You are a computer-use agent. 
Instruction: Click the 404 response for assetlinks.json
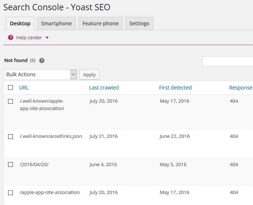pos(234,136)
